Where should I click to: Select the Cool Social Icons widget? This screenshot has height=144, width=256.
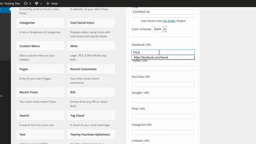[x=91, y=23]
